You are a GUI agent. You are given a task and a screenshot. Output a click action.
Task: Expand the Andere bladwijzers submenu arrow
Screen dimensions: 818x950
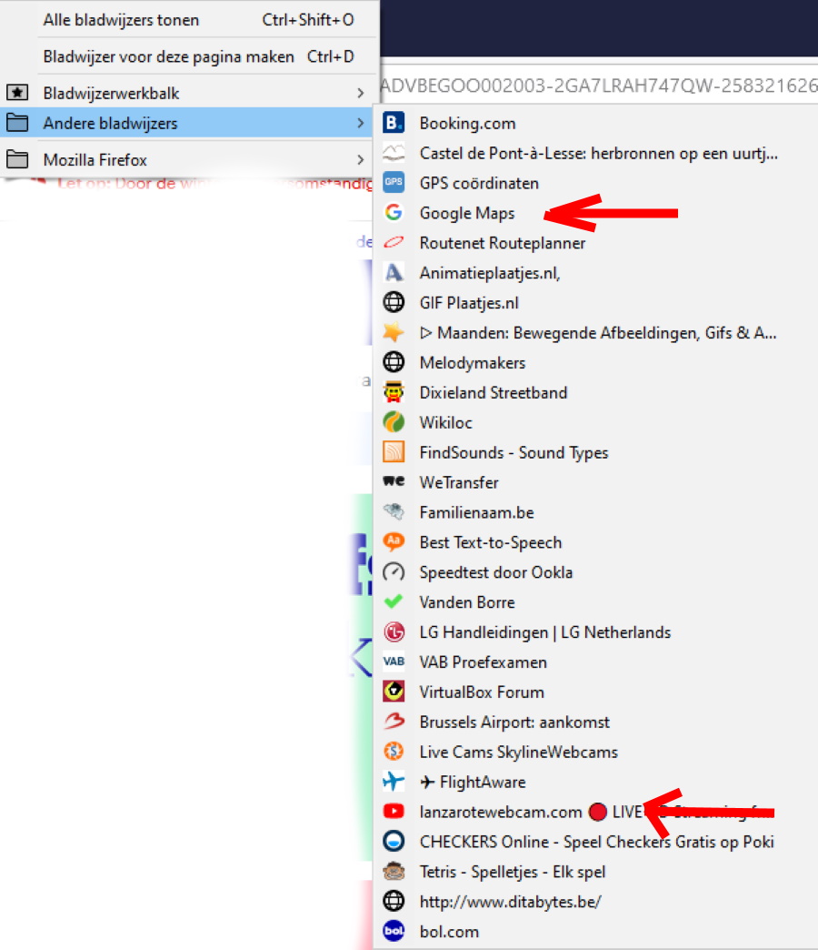(361, 123)
